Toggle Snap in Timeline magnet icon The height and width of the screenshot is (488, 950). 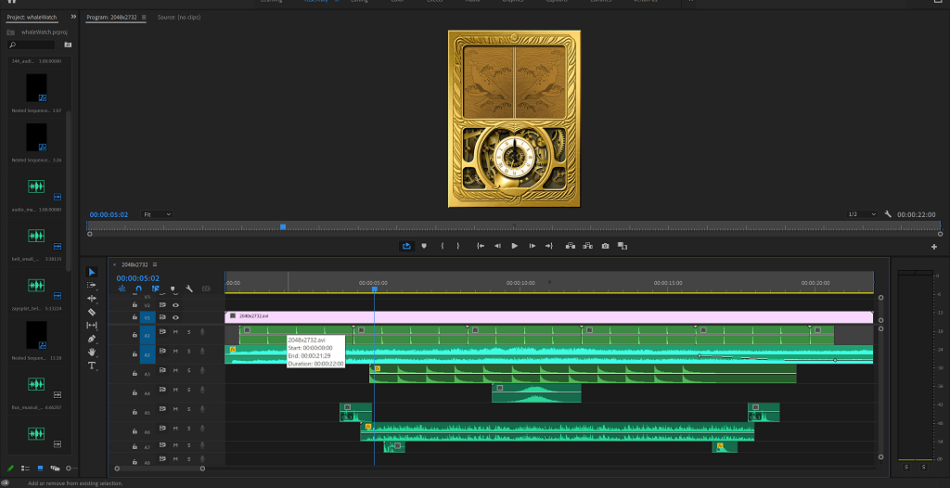(x=139, y=289)
